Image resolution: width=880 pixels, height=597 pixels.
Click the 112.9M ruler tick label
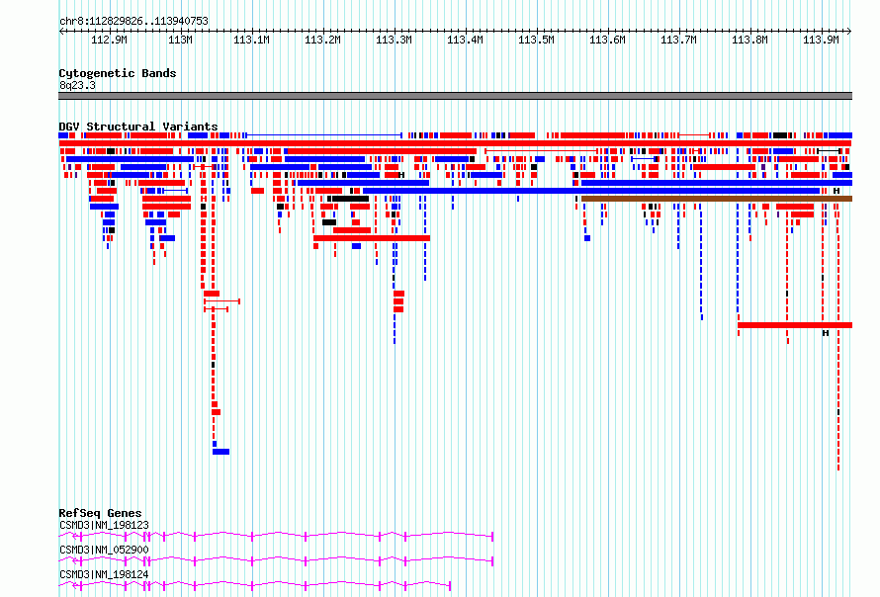pos(109,40)
